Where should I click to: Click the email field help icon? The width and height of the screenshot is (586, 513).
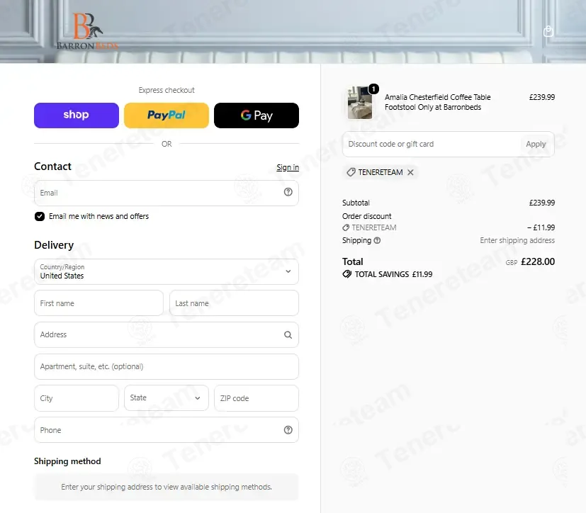[288, 192]
